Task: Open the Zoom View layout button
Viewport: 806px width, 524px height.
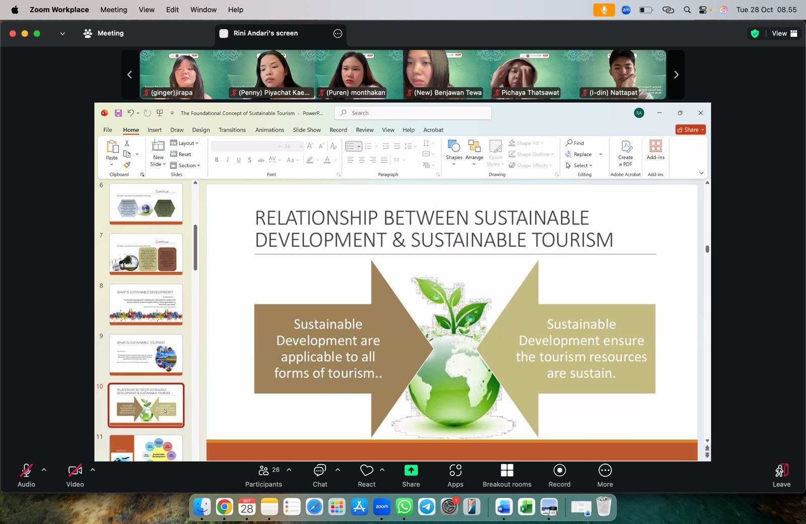Action: tap(785, 33)
